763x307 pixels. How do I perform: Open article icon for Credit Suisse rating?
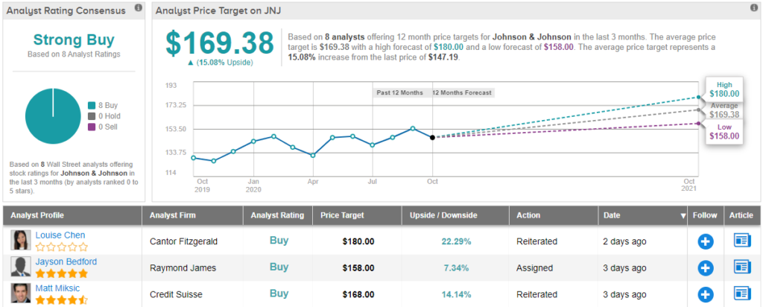742,294
